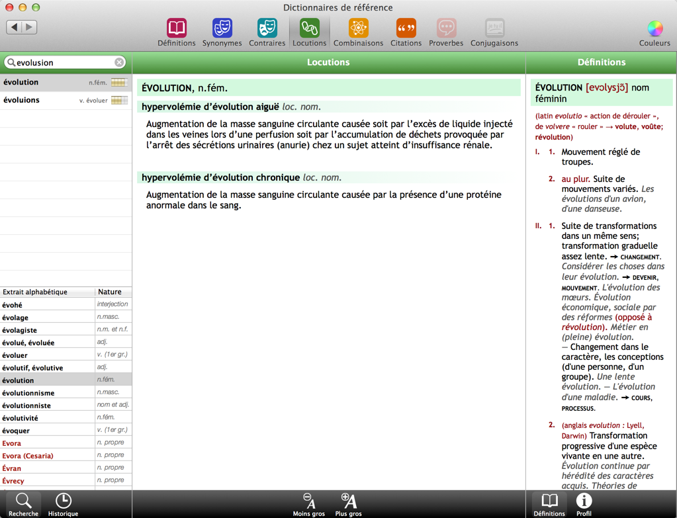Follow the voûte cross-reference link

tap(650, 126)
